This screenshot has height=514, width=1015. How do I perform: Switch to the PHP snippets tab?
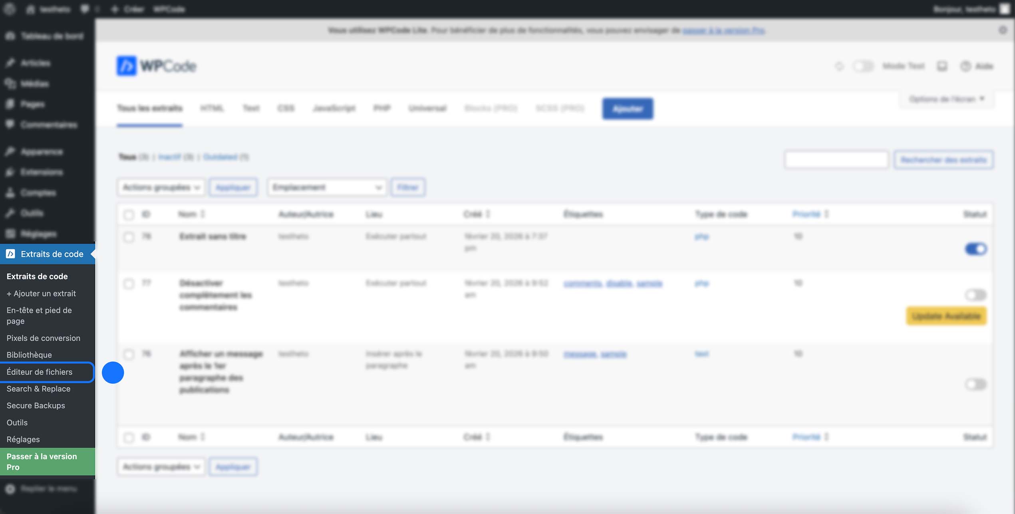click(x=382, y=108)
